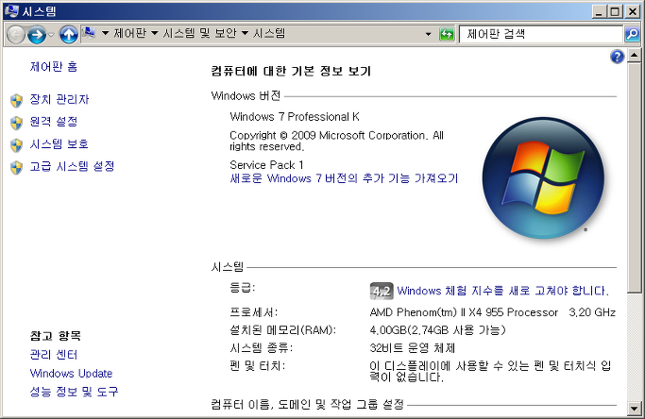Click the scrollbar down arrow
Viewport: 645px width, 419px height.
(634, 408)
